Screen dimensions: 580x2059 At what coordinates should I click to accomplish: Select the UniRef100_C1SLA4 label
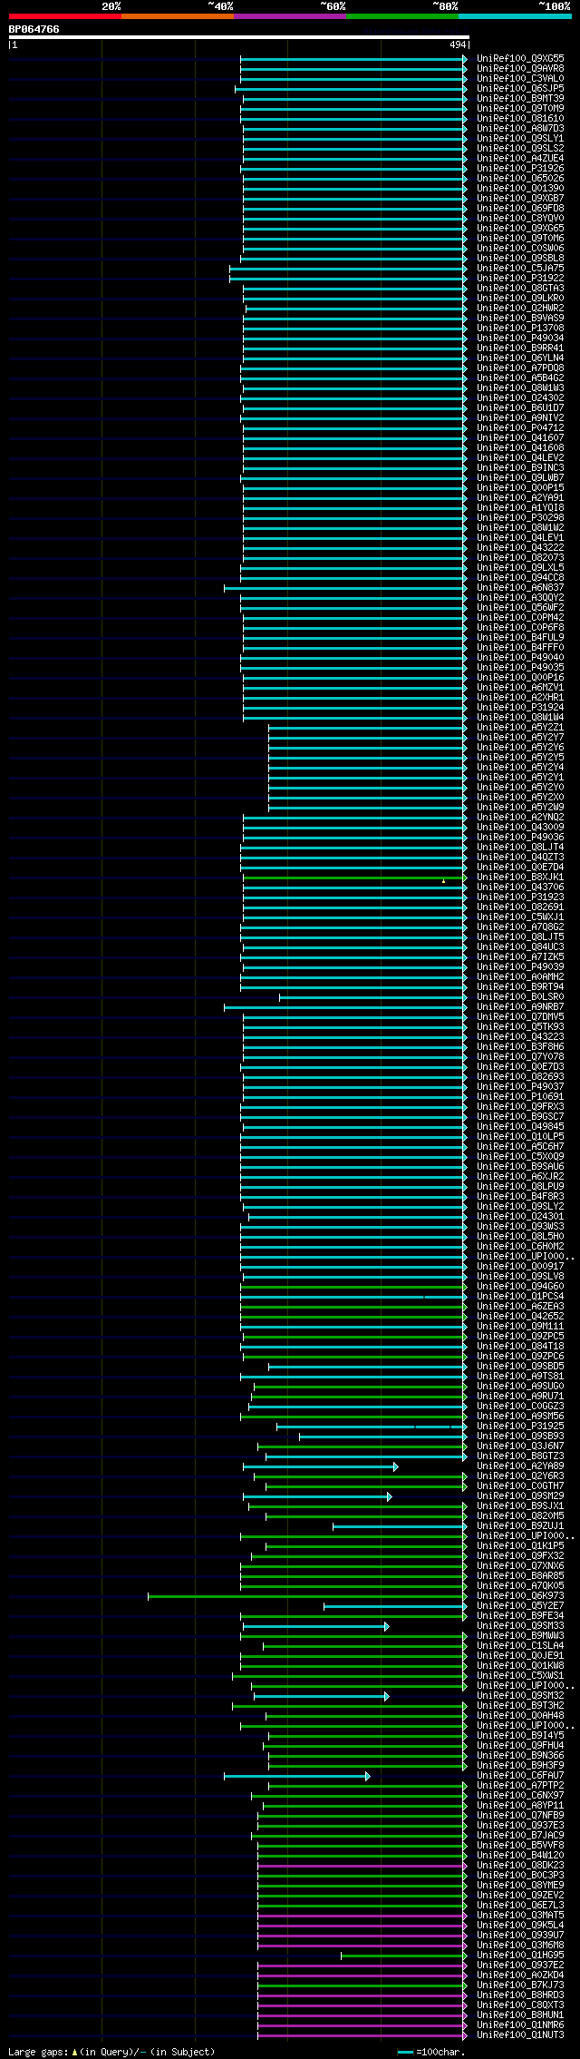(520, 1645)
